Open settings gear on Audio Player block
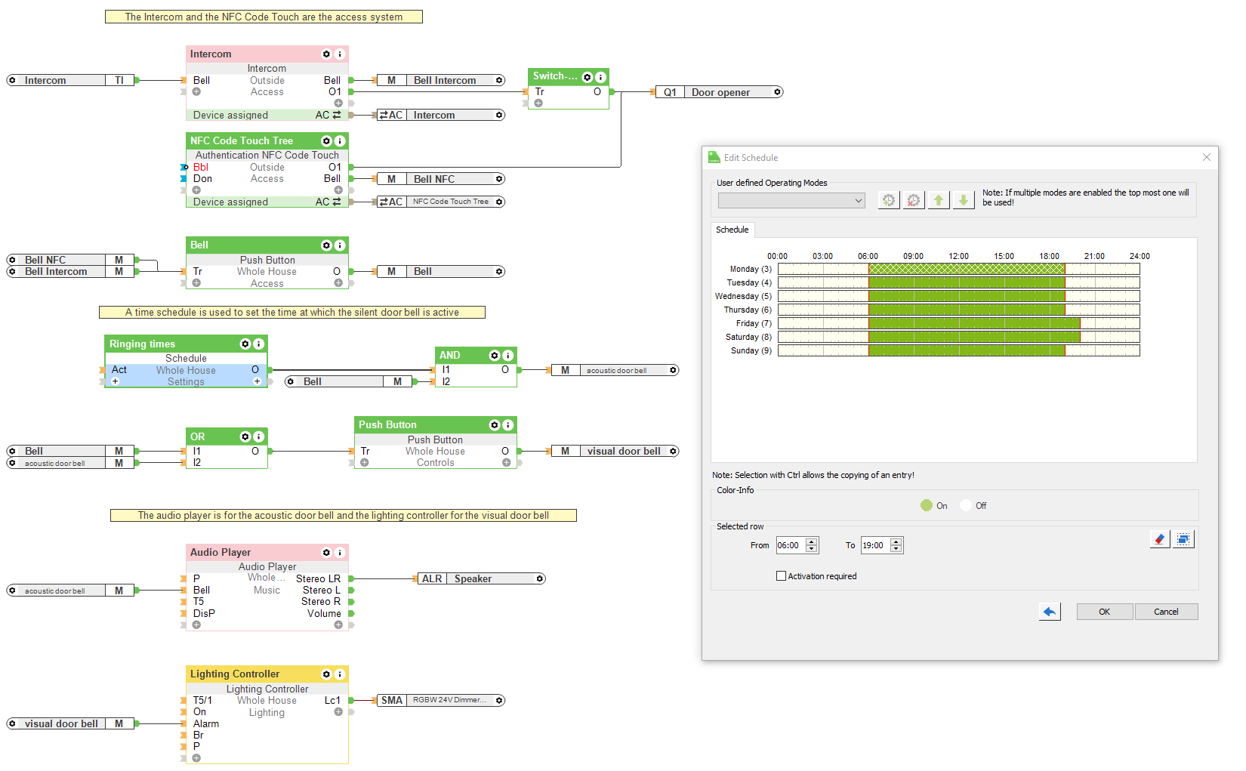This screenshot has height=771, width=1246. click(326, 553)
